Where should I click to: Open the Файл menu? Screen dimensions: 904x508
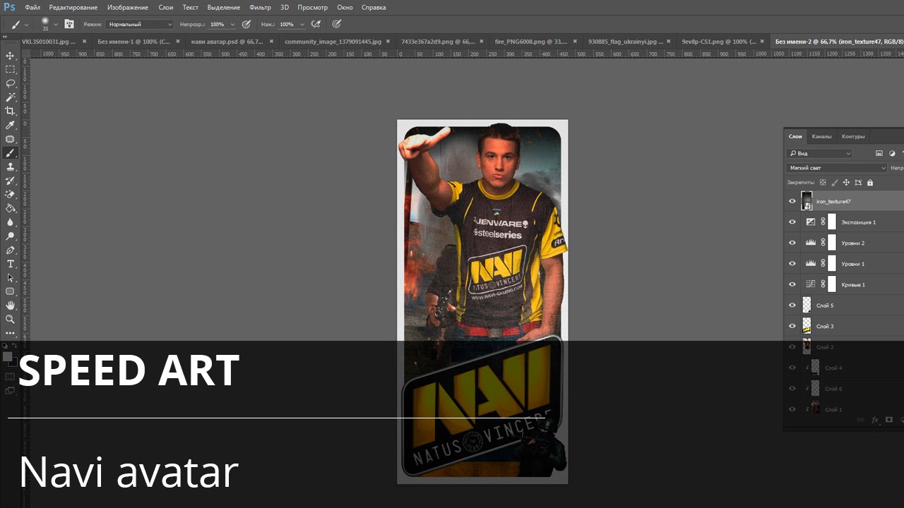[x=32, y=7]
